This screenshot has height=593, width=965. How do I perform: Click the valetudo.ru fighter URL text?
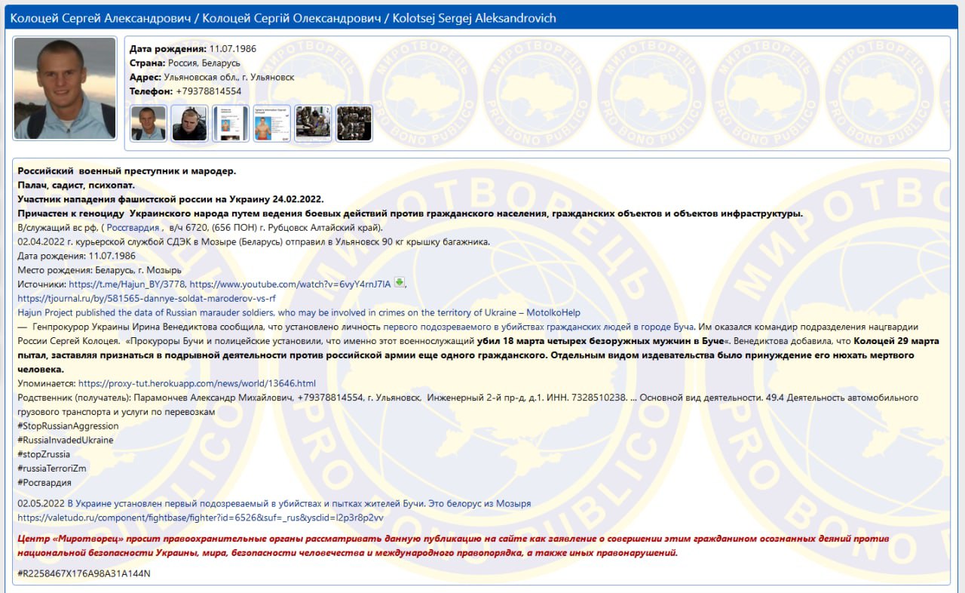[x=200, y=518]
